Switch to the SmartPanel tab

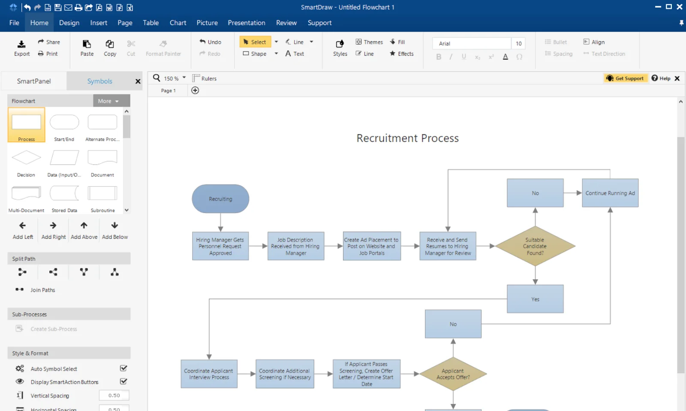pyautogui.click(x=34, y=81)
